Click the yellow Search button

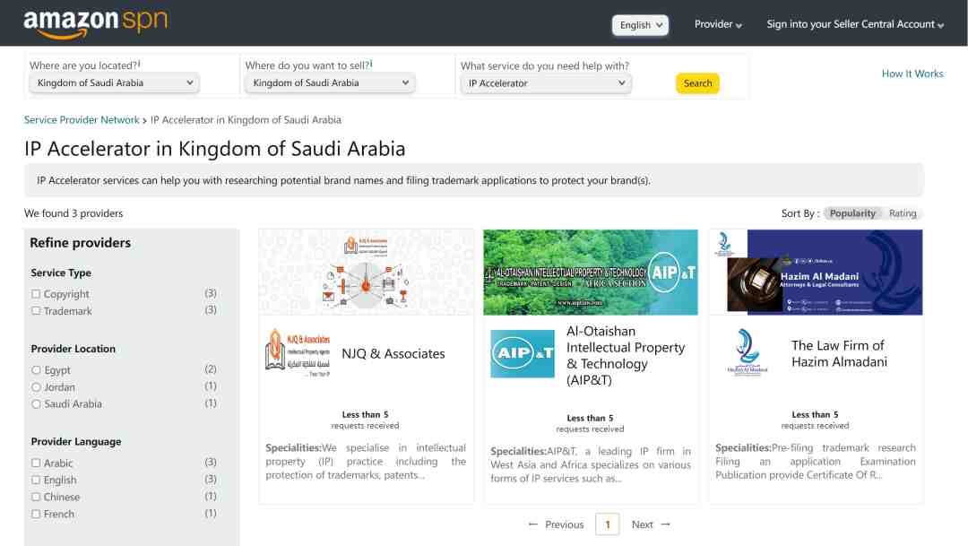click(x=697, y=83)
